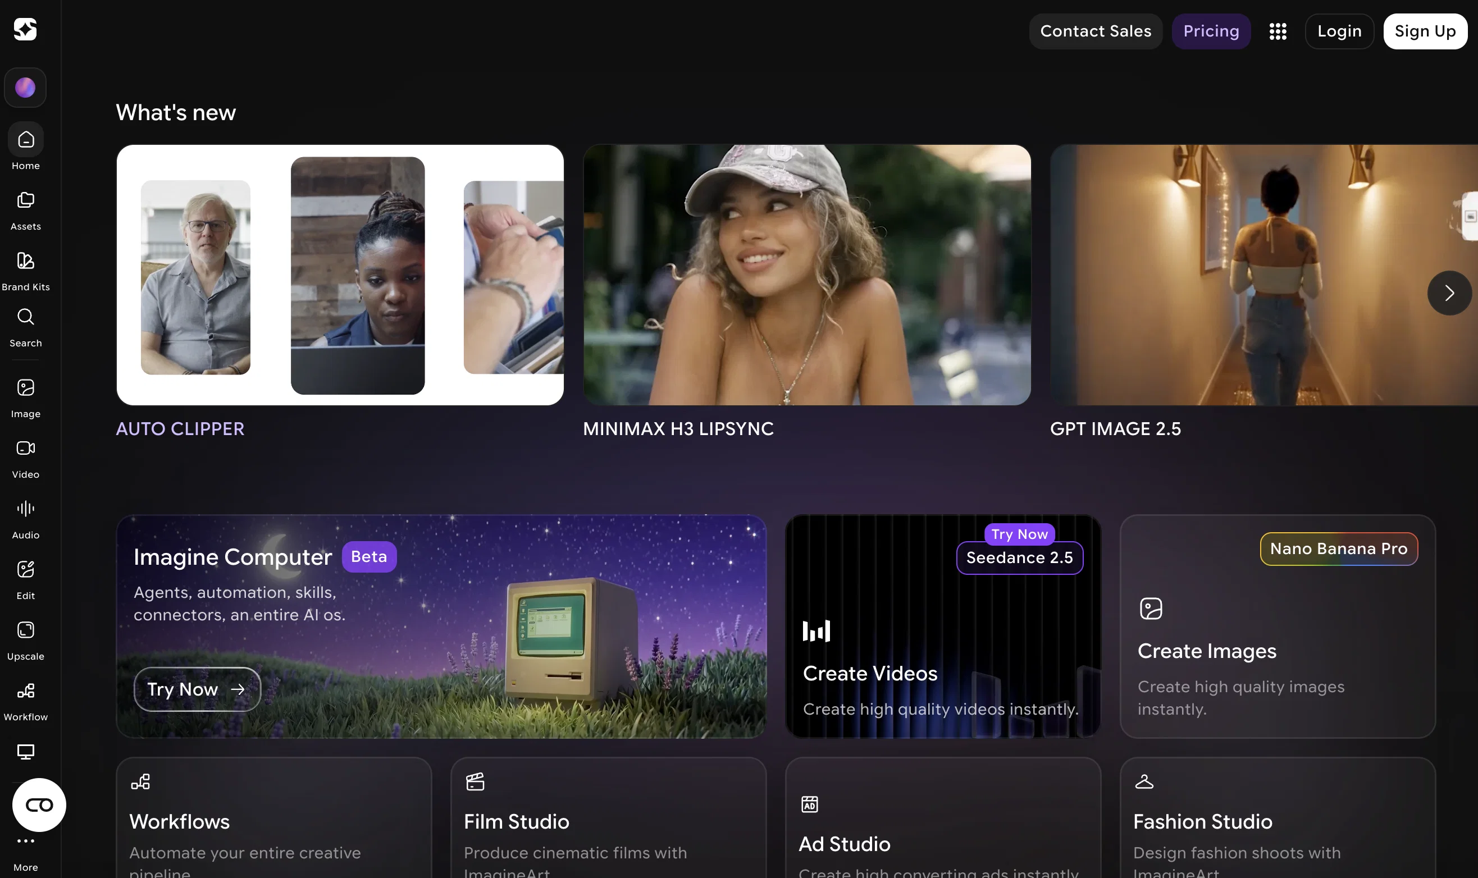Click the ImagineArt logo icon
This screenshot has height=878, width=1478.
25,29
